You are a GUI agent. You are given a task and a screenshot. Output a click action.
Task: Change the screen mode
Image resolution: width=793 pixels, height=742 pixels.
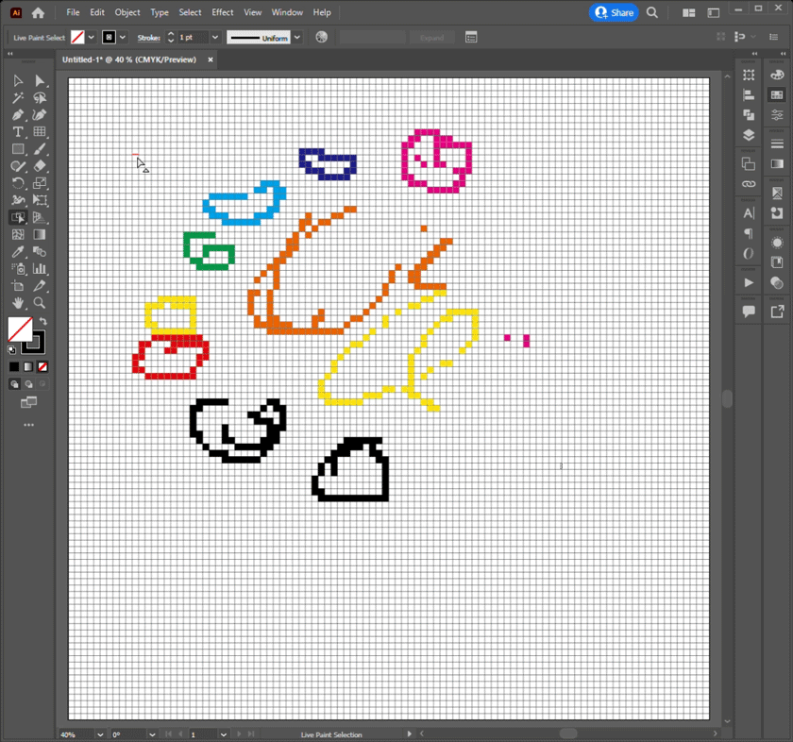(x=28, y=402)
